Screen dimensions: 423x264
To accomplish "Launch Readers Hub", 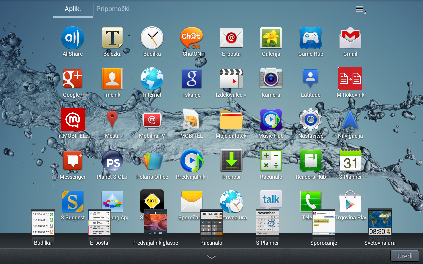I will point(311,161).
